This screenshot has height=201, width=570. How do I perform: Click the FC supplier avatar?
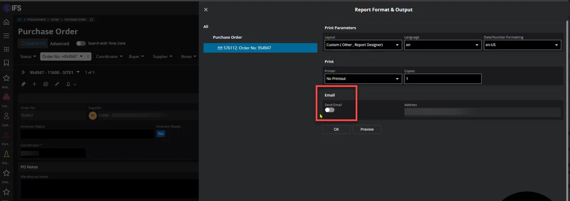point(93,115)
